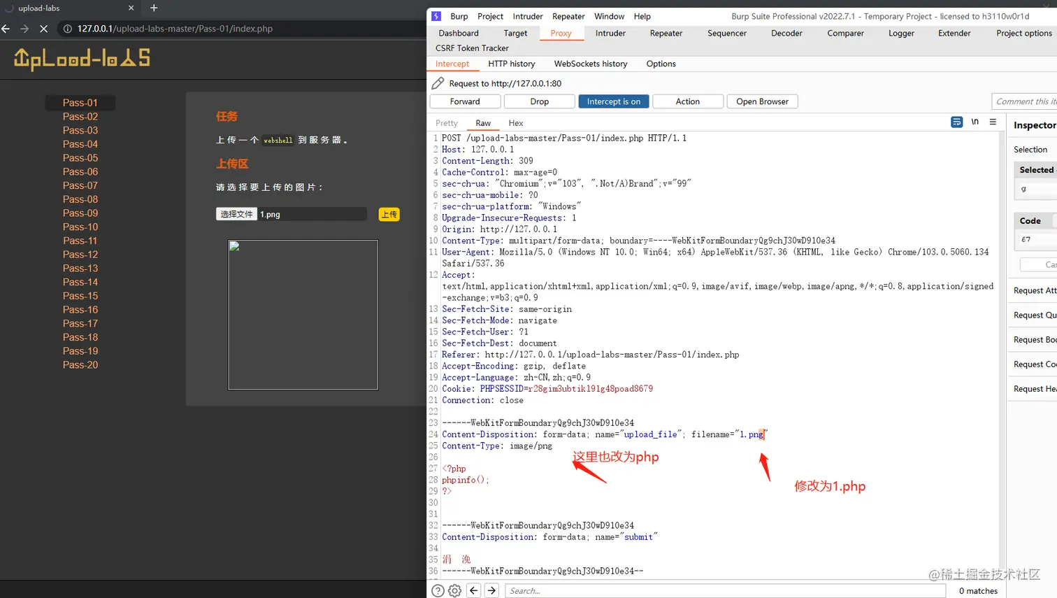
Task: Click the Open Browser button
Action: [762, 101]
